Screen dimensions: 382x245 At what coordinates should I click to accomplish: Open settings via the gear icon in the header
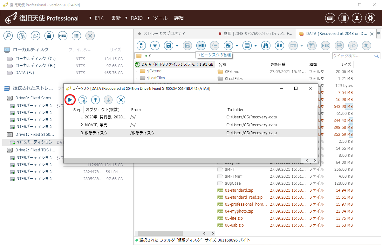[370, 18]
